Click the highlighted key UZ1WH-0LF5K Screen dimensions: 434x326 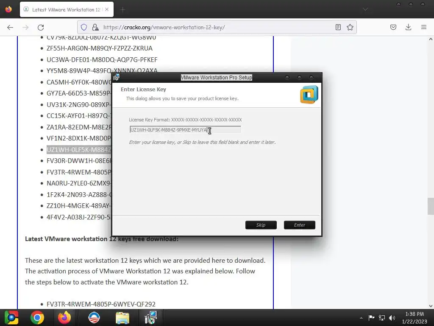click(x=79, y=150)
